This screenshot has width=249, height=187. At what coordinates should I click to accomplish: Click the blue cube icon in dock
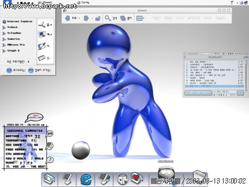click(x=49, y=179)
